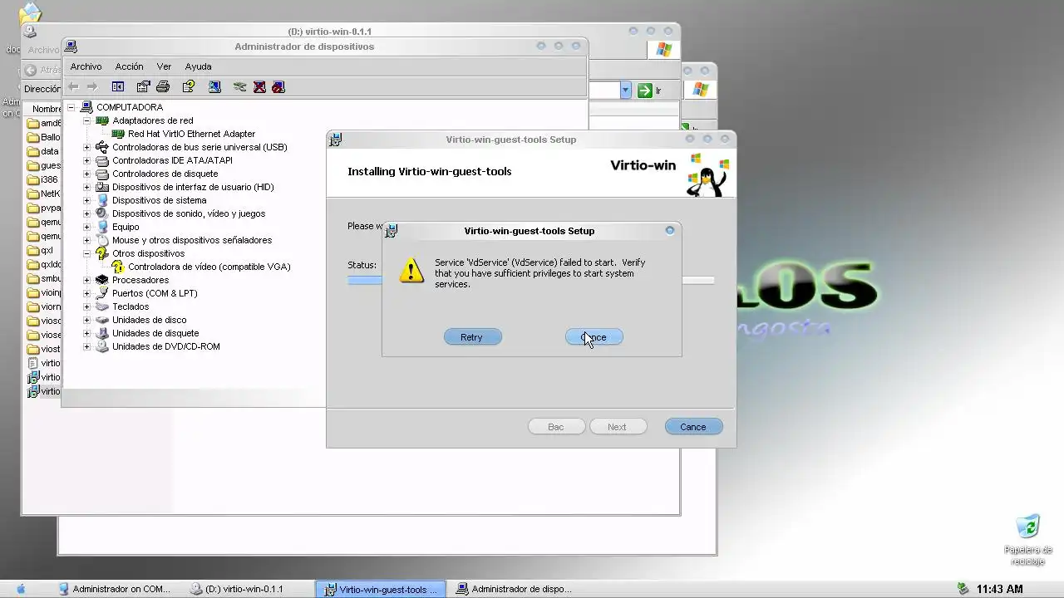
Task: Click the greyed Next button in installer
Action: [x=617, y=427]
